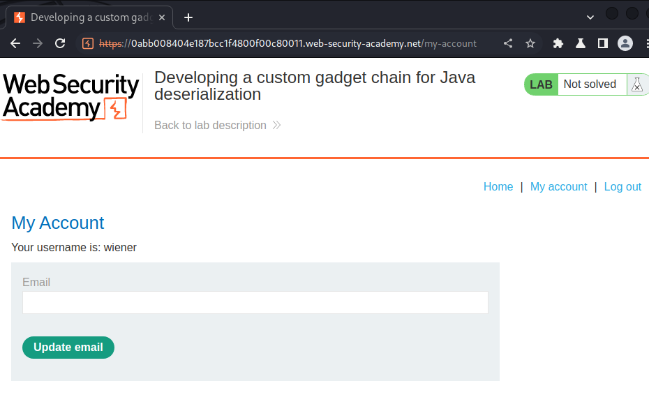Click the Update email button

click(68, 348)
